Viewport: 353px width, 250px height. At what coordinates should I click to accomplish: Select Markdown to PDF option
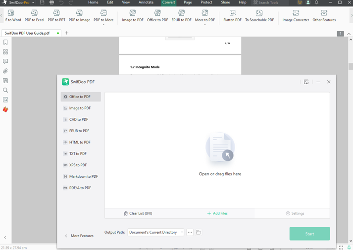pyautogui.click(x=81, y=176)
